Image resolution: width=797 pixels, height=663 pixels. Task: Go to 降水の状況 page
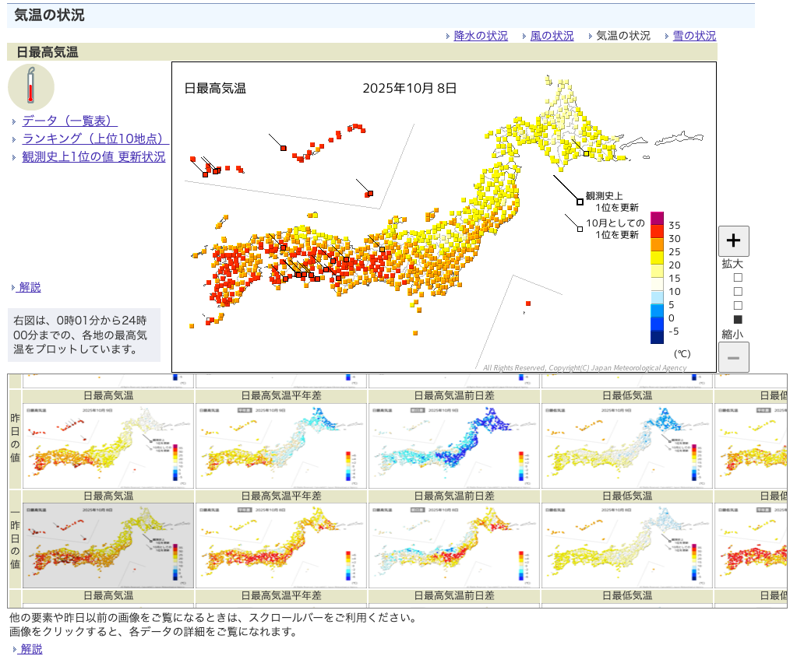(x=481, y=36)
